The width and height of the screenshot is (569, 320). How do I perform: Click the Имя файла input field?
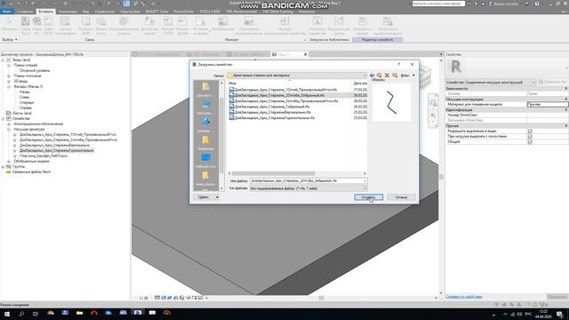tap(309, 180)
